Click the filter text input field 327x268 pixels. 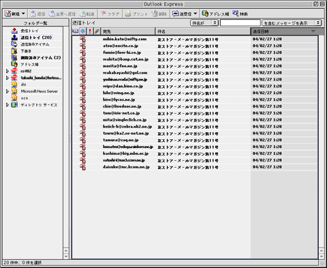(x=240, y=23)
